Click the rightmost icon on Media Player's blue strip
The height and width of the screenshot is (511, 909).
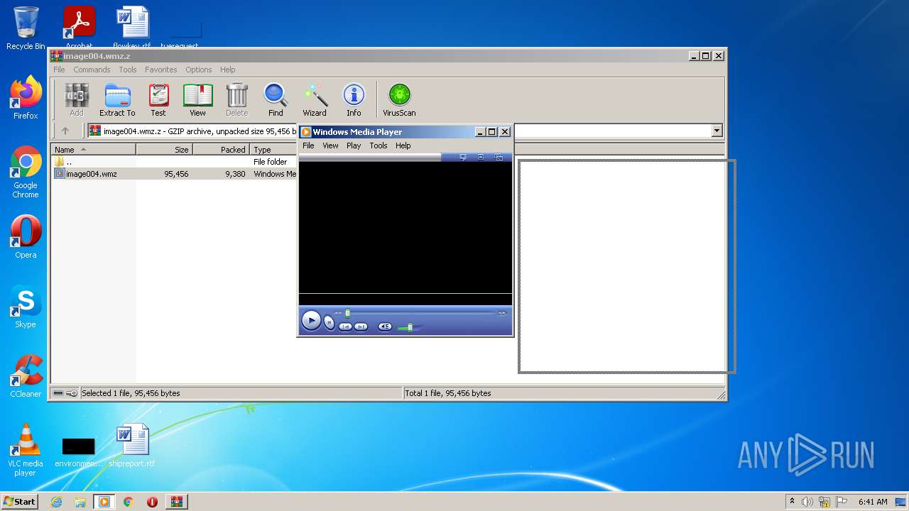[499, 157]
